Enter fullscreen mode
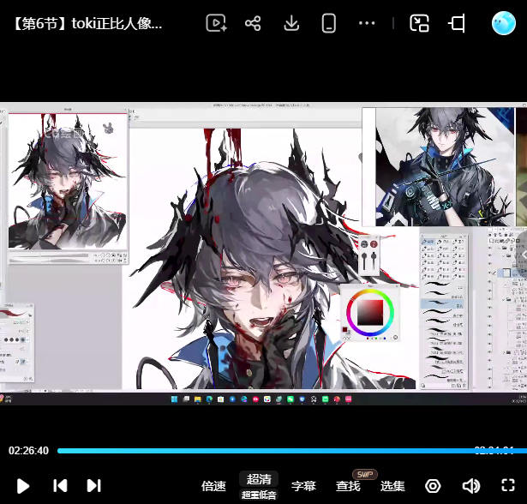 click(x=508, y=485)
